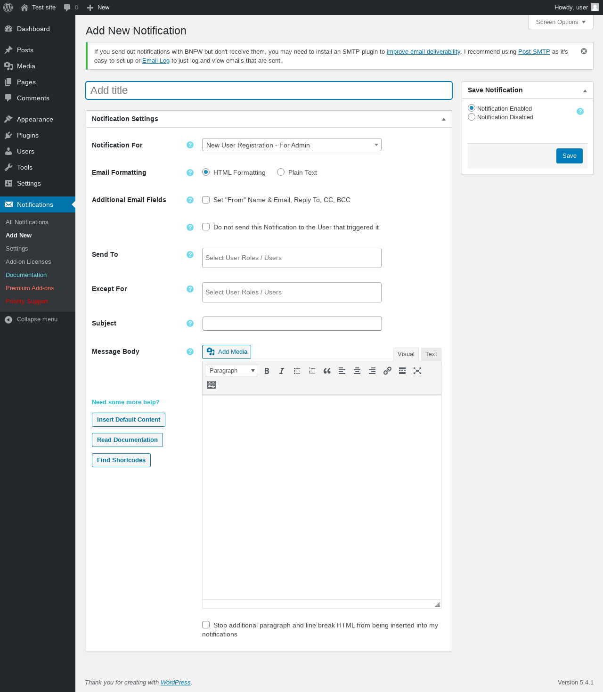
Task: Align text left in editor
Action: [342, 371]
